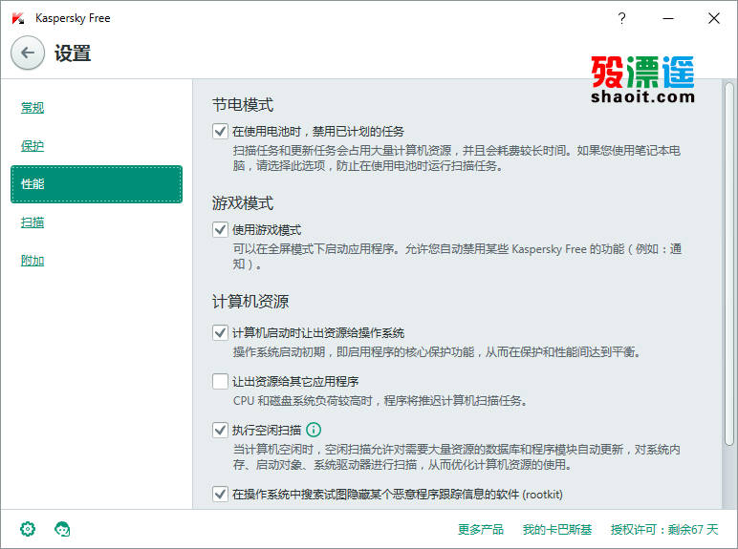Click the 游戏模式 section heading
Viewport: 738px width, 549px height.
(243, 203)
